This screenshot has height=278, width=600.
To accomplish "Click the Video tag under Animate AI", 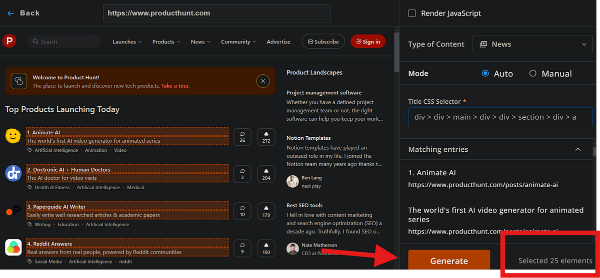I will coord(120,150).
